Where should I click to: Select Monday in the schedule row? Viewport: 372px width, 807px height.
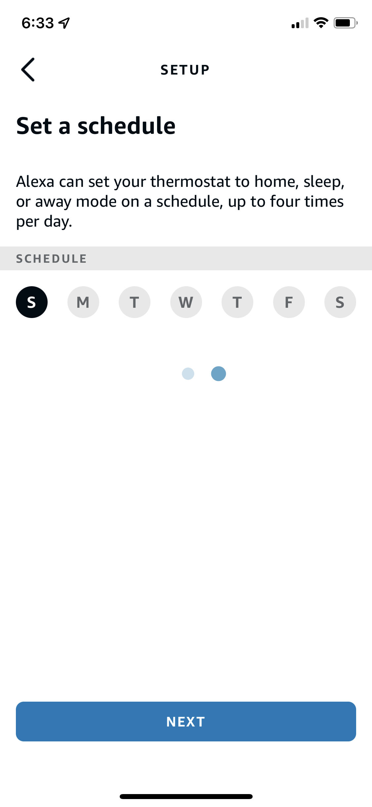(x=83, y=302)
